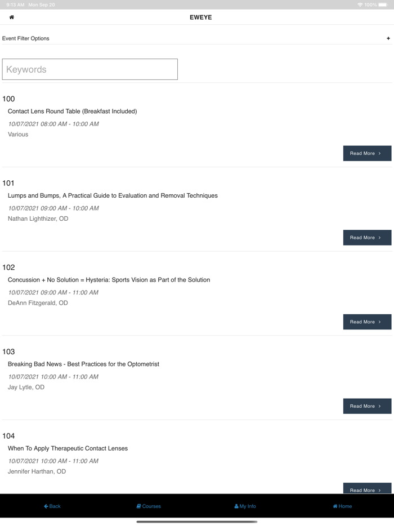394x526 pixels.
Task: Read more on Therapeutic Contact Lenses course
Action: (367, 489)
